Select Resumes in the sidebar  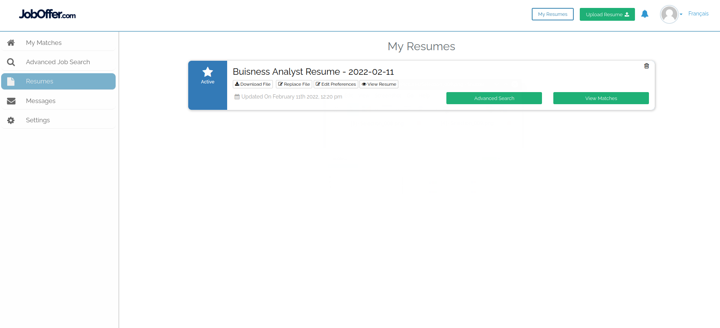pos(58,81)
